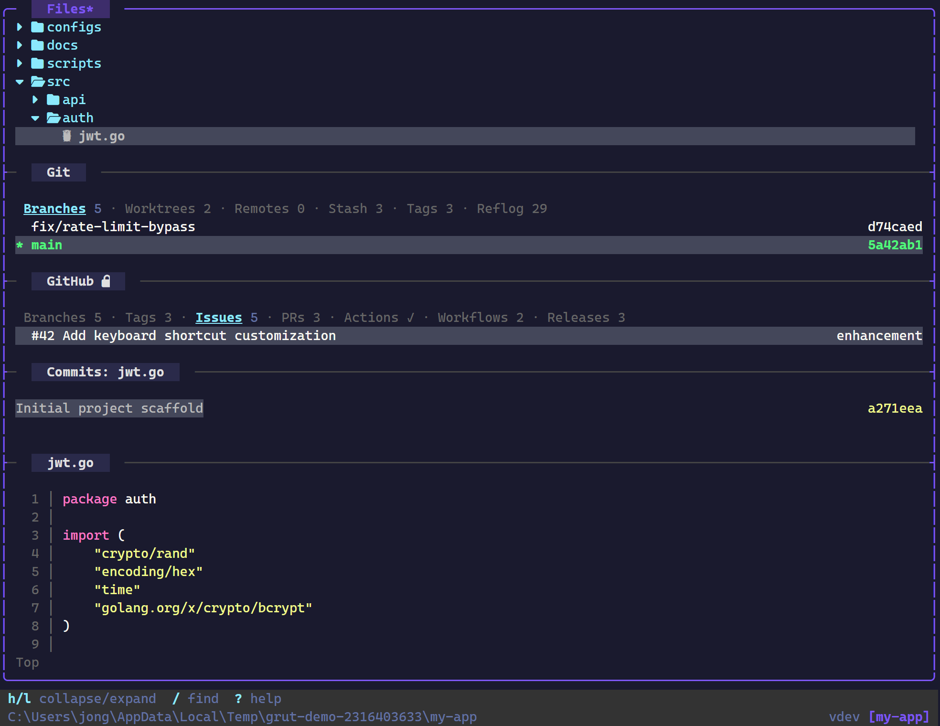Click the docs folder icon
Screen dimensions: 940x726
[38, 45]
